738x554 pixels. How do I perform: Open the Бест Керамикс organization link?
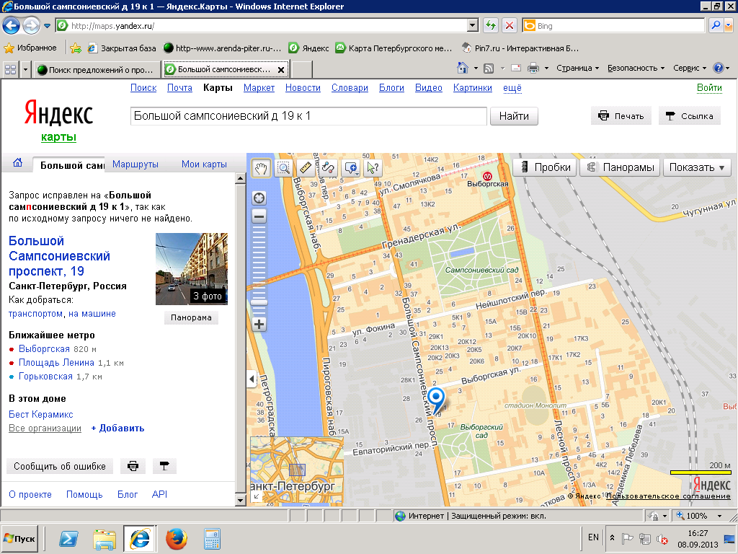click(x=41, y=415)
